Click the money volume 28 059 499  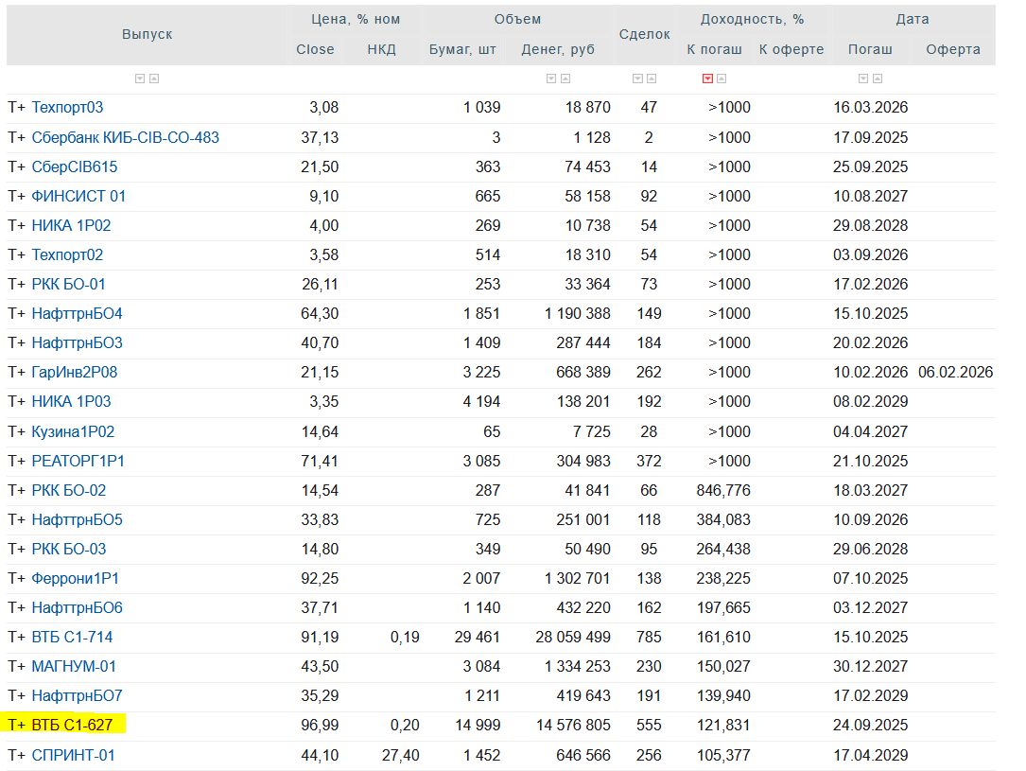[x=573, y=638]
